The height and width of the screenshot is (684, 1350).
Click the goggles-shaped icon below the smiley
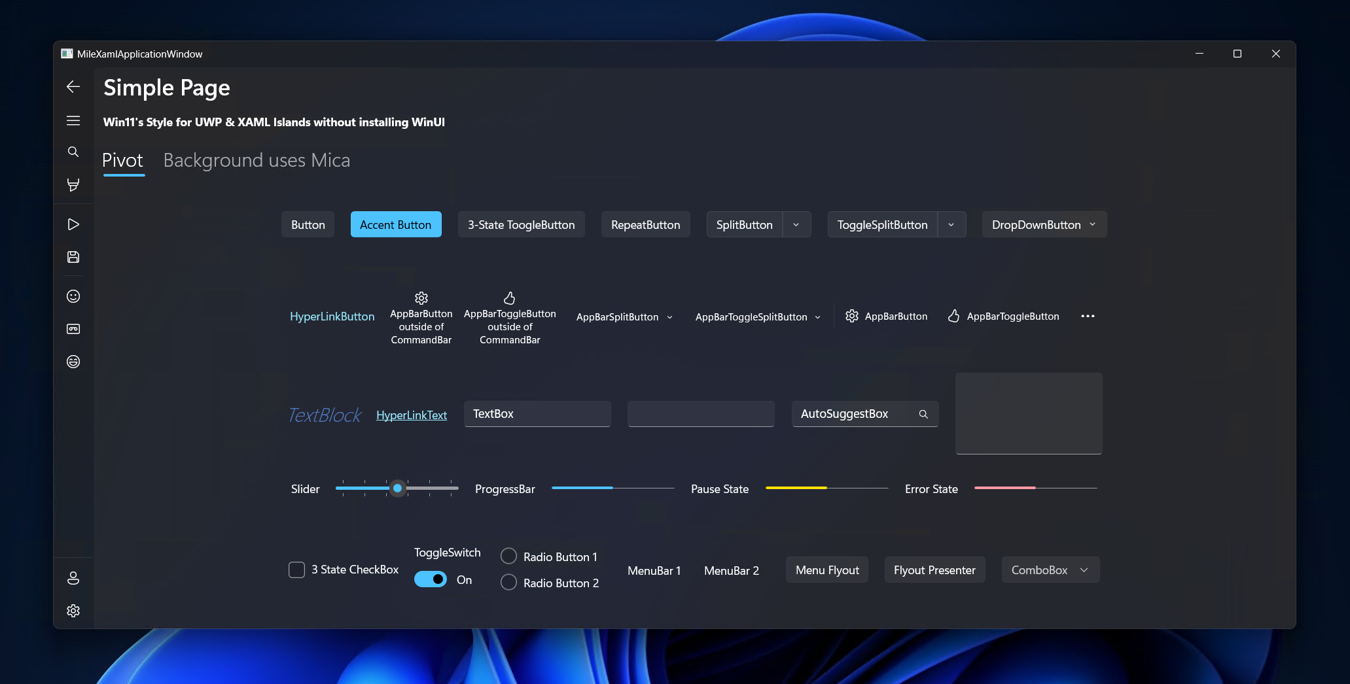(73, 329)
